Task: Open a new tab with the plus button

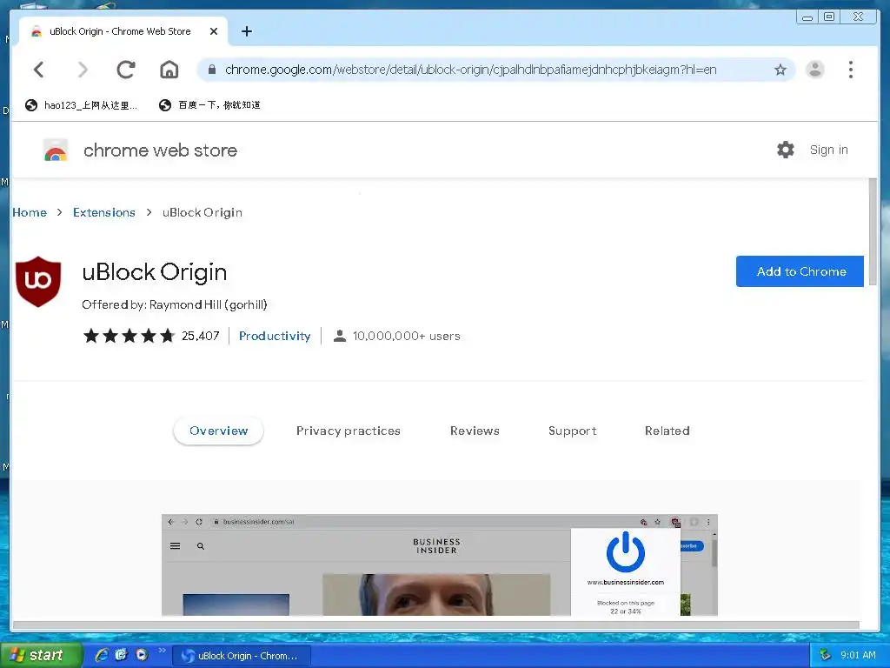Action: tap(246, 31)
